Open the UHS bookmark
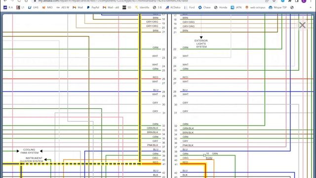316x178 pixels. 33,7
